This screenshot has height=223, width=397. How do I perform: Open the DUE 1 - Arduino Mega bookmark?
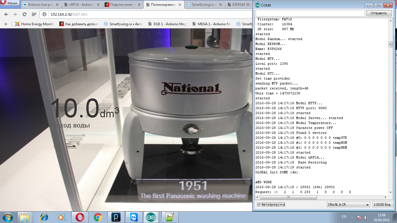click(x=167, y=24)
